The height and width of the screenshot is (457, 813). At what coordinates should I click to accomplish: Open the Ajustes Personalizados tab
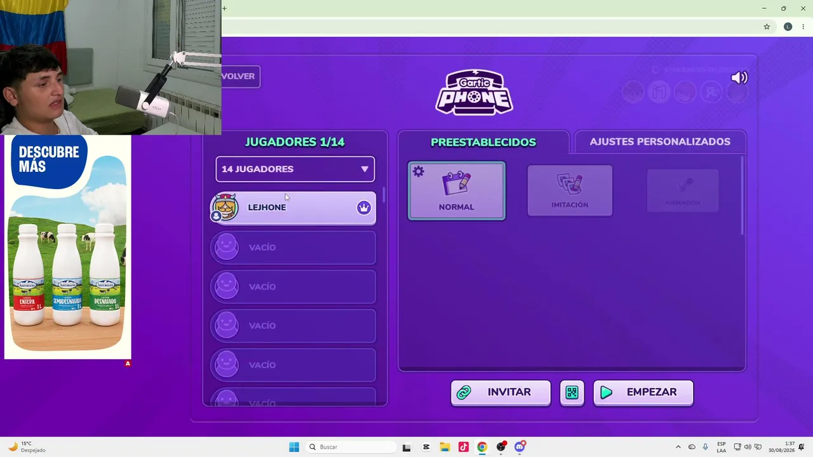pyautogui.click(x=660, y=142)
